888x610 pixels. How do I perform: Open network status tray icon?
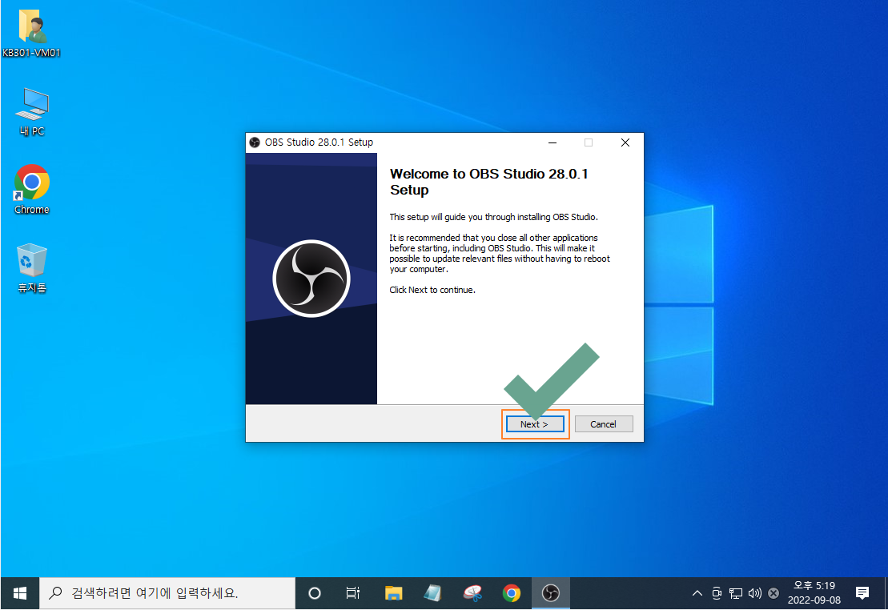click(x=736, y=593)
